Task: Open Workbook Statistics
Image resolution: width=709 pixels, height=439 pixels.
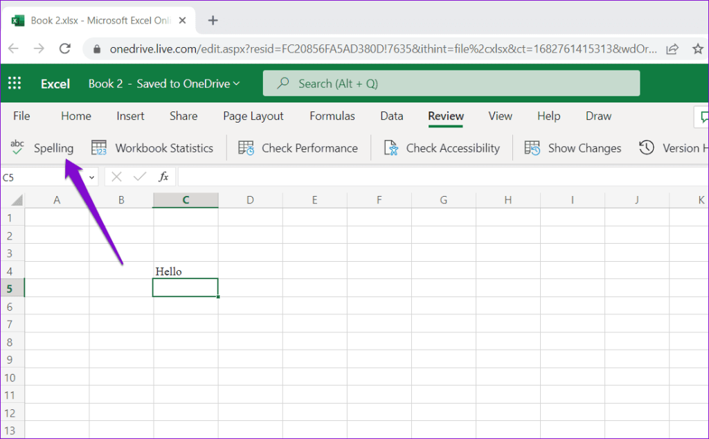Action: click(x=153, y=147)
